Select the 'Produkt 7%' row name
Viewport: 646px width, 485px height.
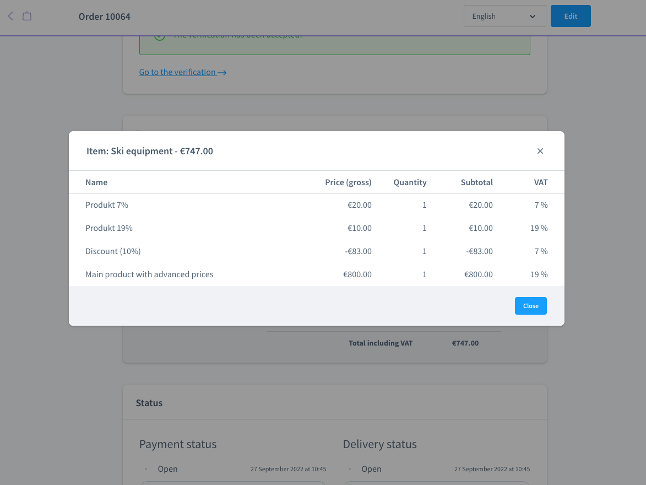(x=107, y=205)
